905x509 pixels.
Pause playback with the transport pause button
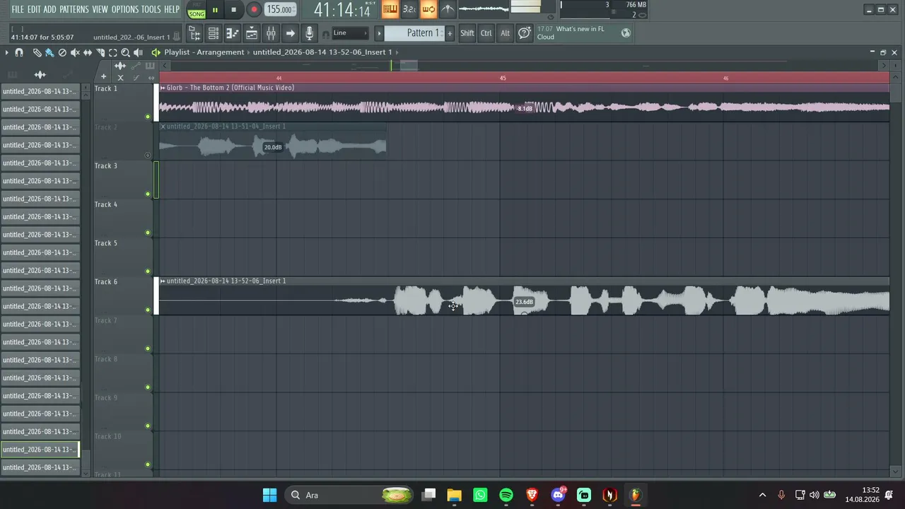click(215, 10)
